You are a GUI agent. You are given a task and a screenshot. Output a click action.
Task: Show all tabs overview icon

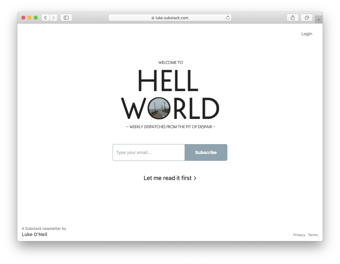(x=306, y=18)
